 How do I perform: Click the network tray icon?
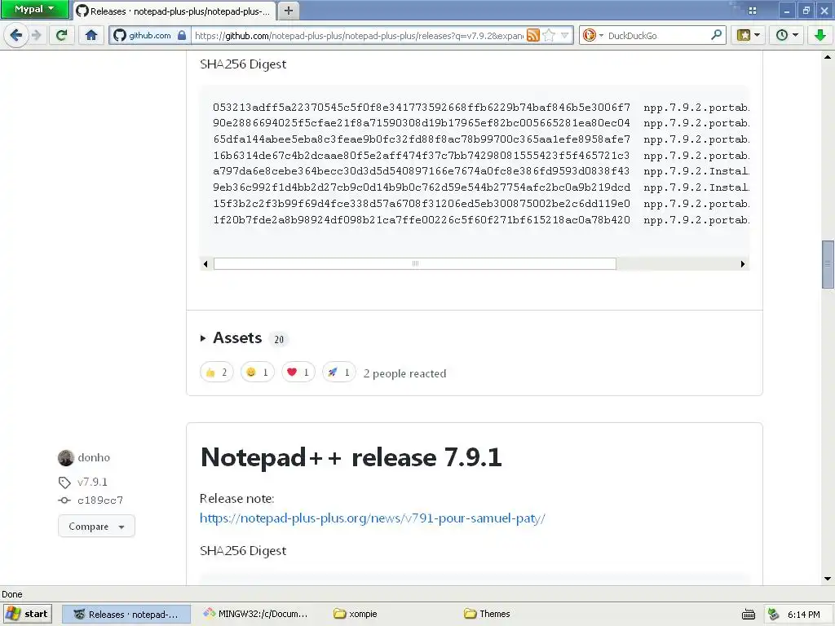click(773, 615)
